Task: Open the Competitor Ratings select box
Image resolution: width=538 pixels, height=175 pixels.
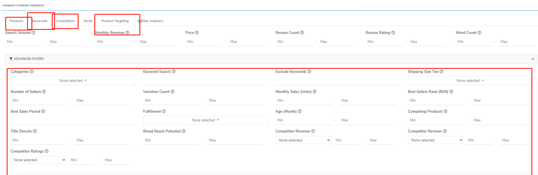Action: 39,160
